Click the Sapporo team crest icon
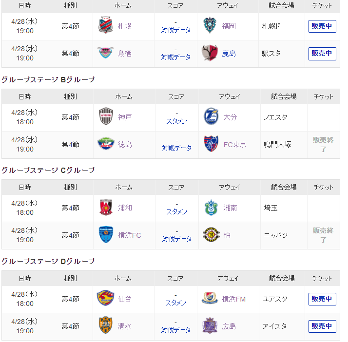348x342 pixels. [x=106, y=25]
